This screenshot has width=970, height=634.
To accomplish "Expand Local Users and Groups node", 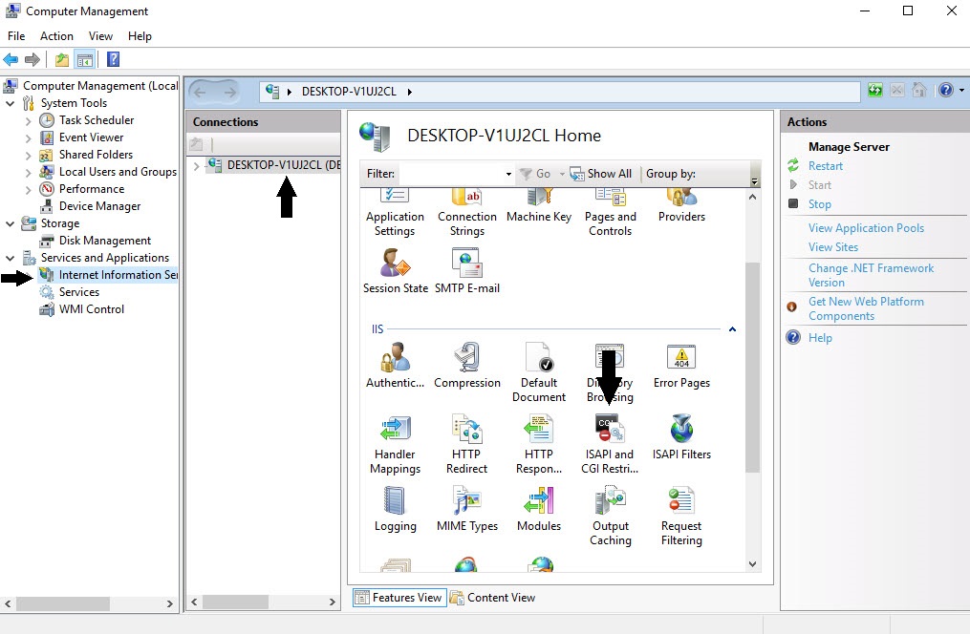I will click(28, 173).
